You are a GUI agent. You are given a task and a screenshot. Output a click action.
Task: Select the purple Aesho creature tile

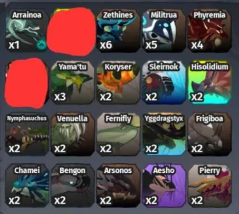[164, 185]
